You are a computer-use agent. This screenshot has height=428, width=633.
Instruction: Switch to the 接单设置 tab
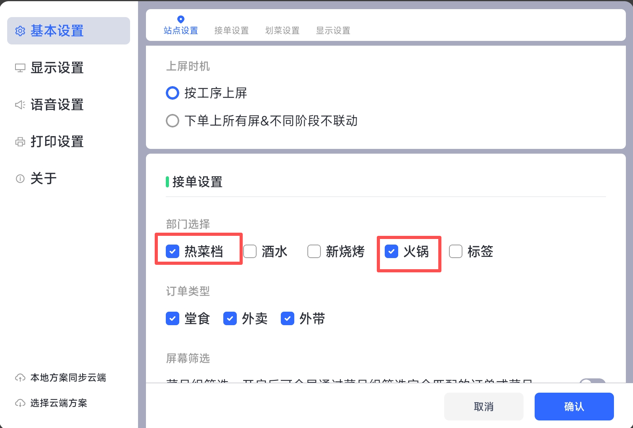coord(232,31)
